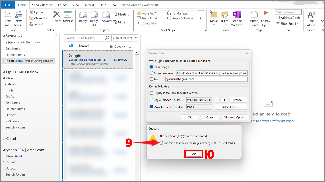
Task: Open the New Items button
Action: point(18,19)
